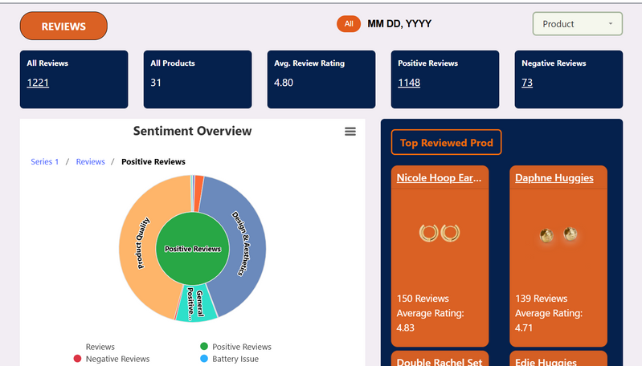Image resolution: width=642 pixels, height=366 pixels.
Task: Go to Series 1 breadcrumb
Action: coord(45,162)
